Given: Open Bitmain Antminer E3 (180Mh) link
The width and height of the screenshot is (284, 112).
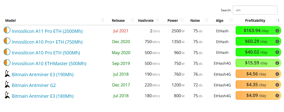Looking at the screenshot, I should [x=43, y=96].
